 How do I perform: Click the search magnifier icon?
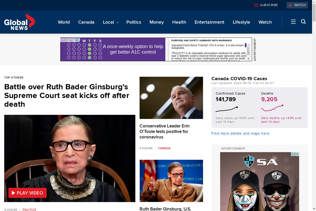[x=303, y=22]
